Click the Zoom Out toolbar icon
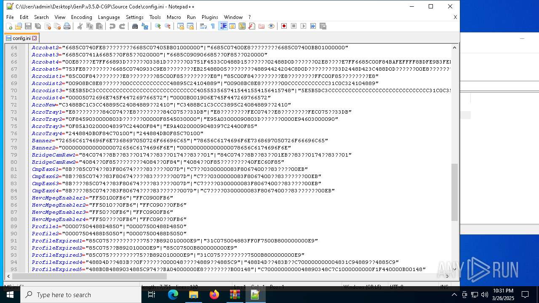The image size is (539, 303). tap(168, 26)
